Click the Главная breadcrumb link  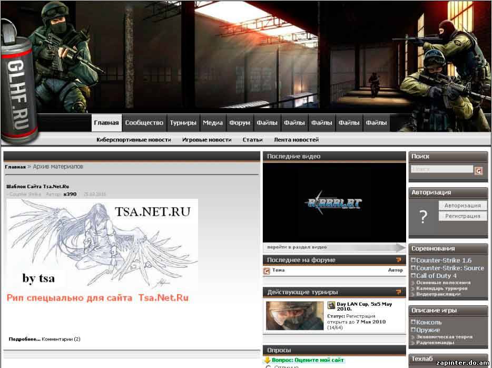coord(15,167)
